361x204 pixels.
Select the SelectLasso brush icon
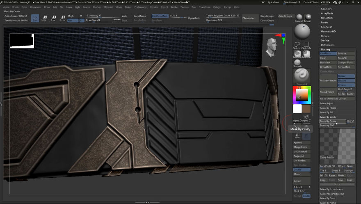298,45
